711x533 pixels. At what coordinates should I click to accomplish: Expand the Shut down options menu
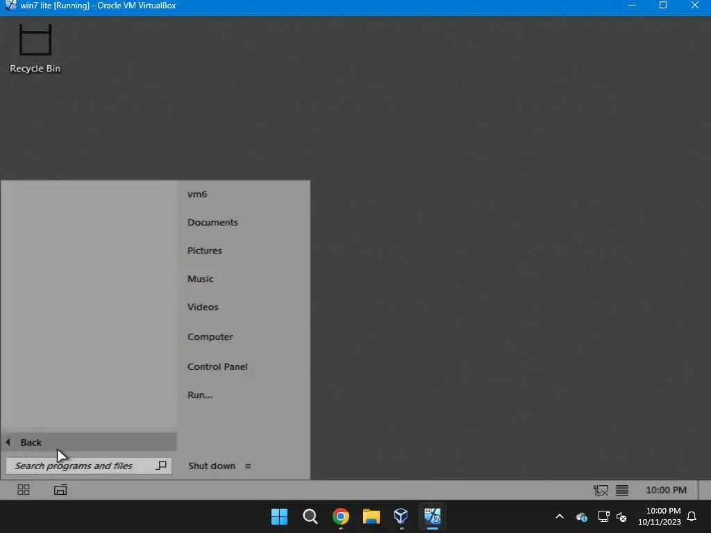[x=248, y=466]
